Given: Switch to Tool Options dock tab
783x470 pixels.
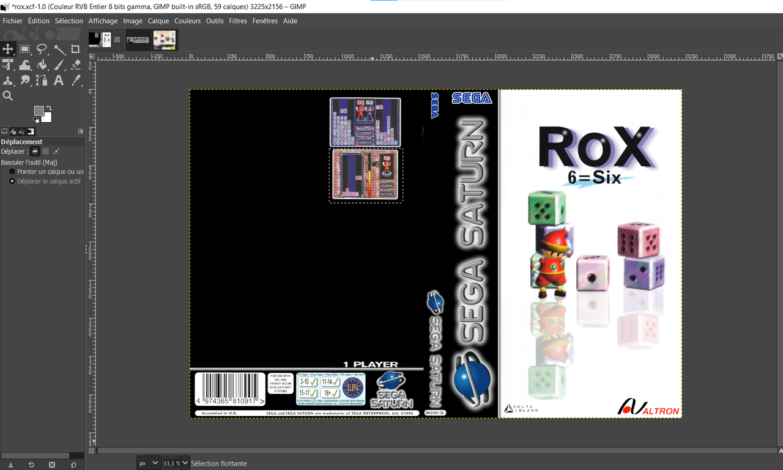Looking at the screenshot, I should coord(4,131).
